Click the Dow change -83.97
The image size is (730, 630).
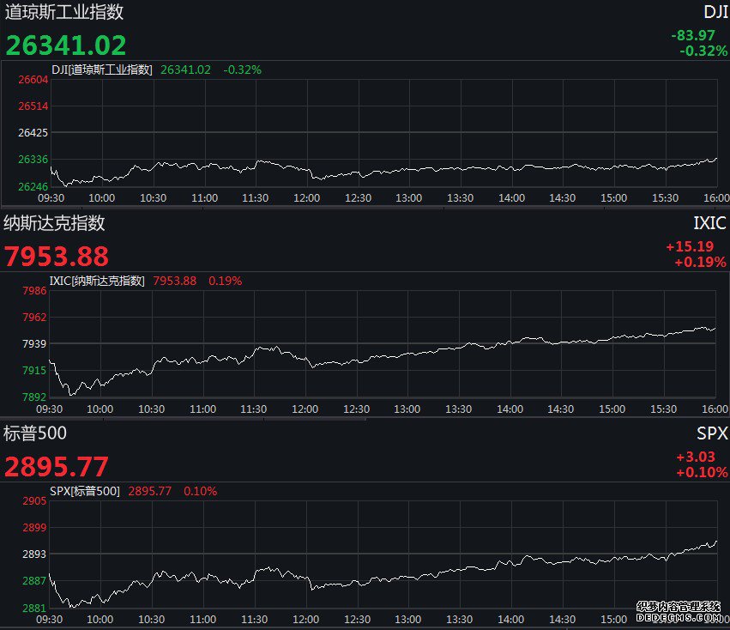click(x=693, y=35)
